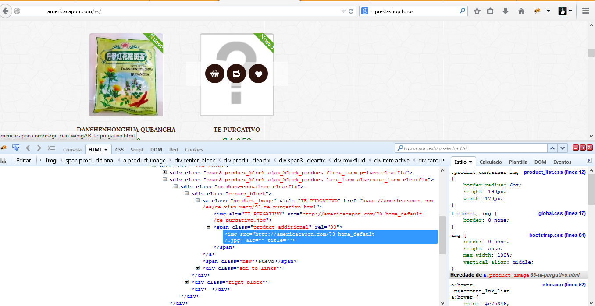
Task: Go back in Firebug panel history
Action: 28,148
